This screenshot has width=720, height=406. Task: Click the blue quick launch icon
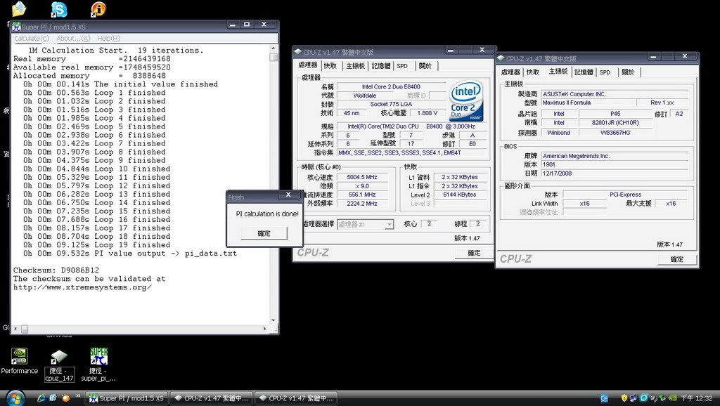53,398
